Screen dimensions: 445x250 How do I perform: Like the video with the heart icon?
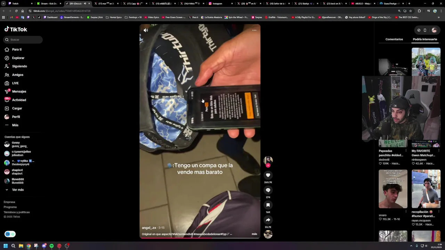click(268, 175)
